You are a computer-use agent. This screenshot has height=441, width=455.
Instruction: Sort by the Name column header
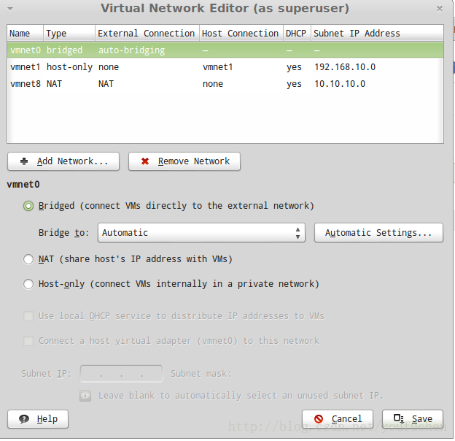(x=26, y=33)
